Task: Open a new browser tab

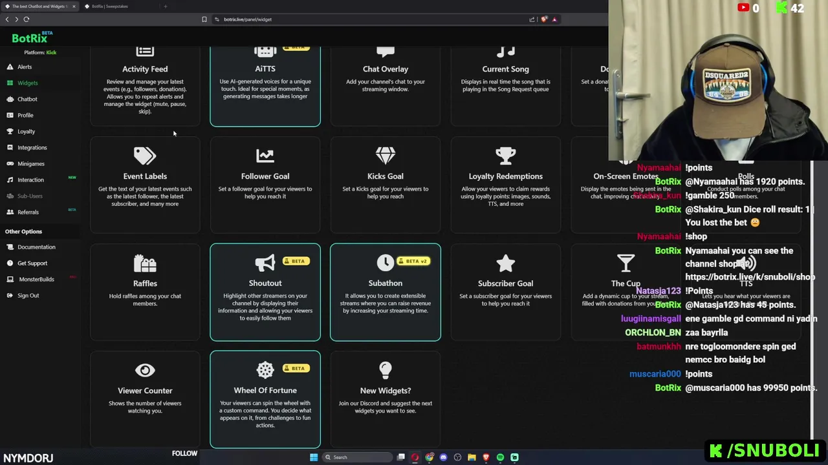Action: point(165,6)
